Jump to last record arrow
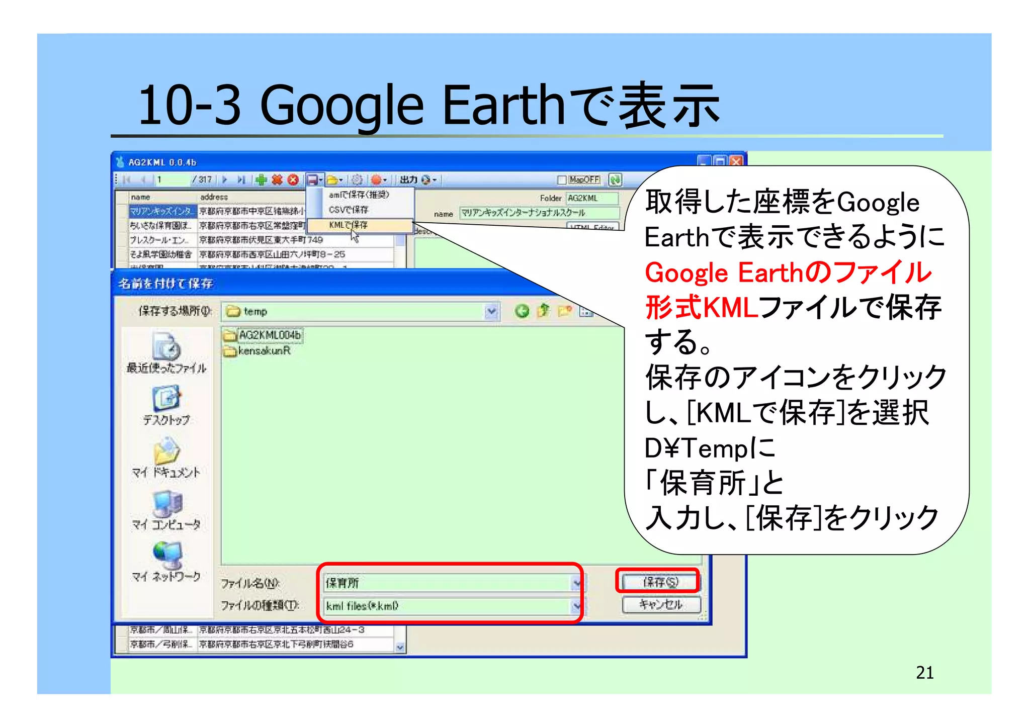This screenshot has width=1030, height=728. 241,179
